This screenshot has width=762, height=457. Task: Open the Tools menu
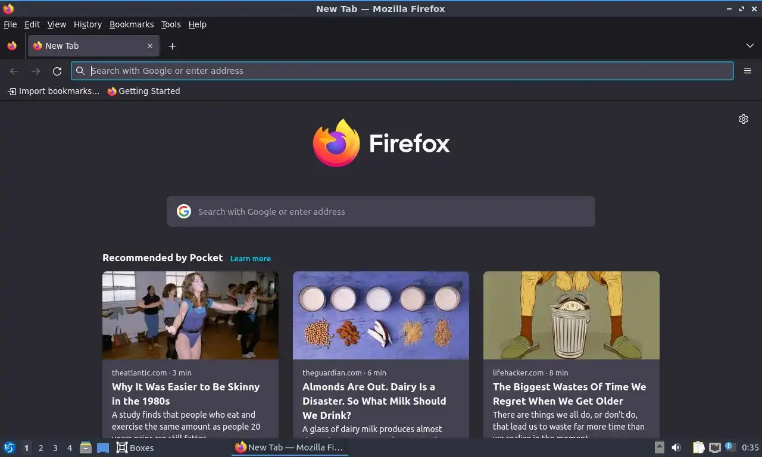pyautogui.click(x=171, y=24)
